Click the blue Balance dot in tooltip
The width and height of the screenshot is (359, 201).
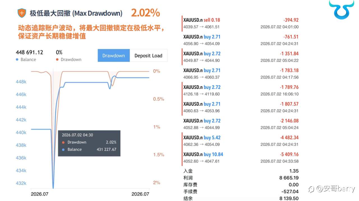click(63, 150)
